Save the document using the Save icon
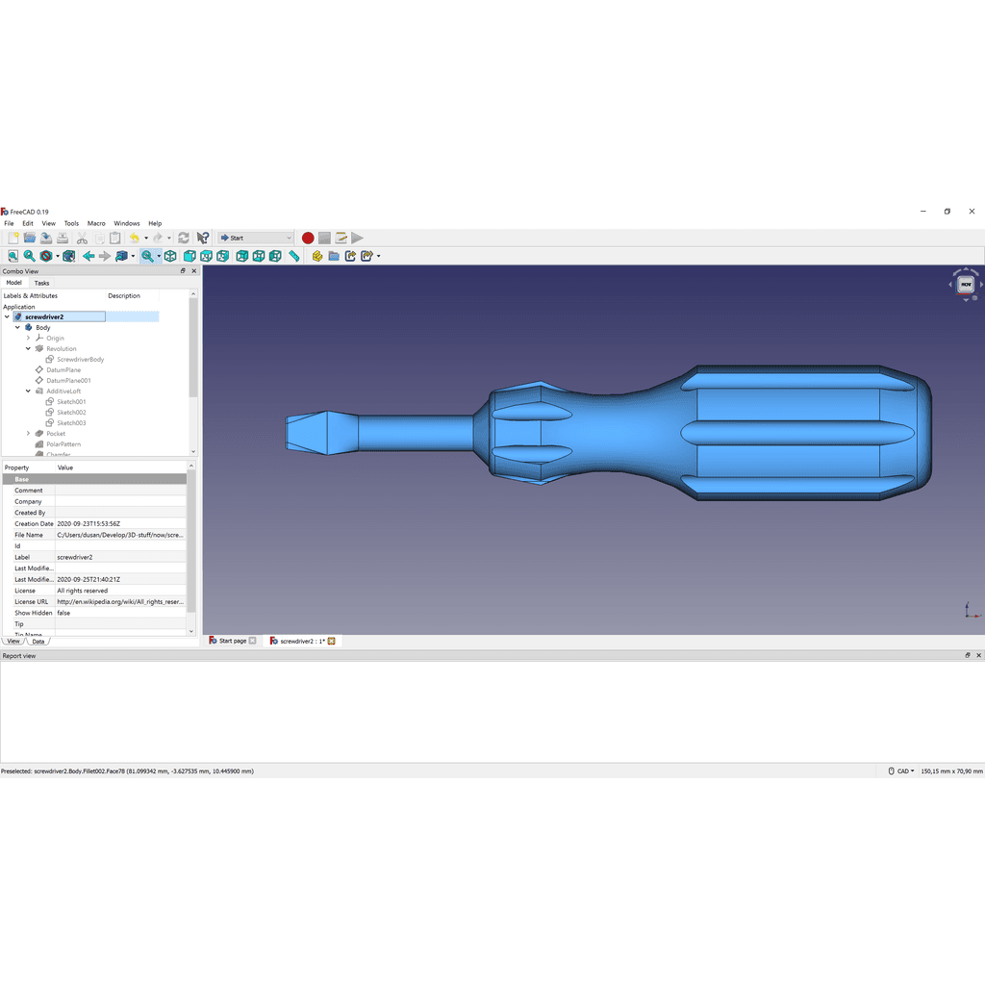 [x=46, y=239]
